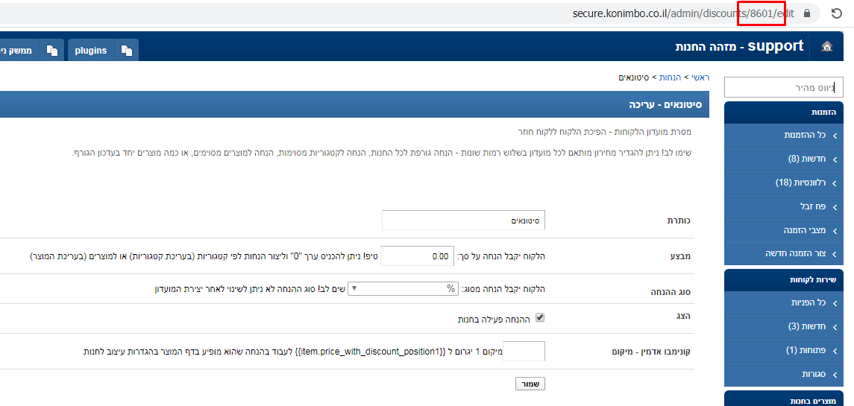Click the כותרת title input field

(463, 221)
